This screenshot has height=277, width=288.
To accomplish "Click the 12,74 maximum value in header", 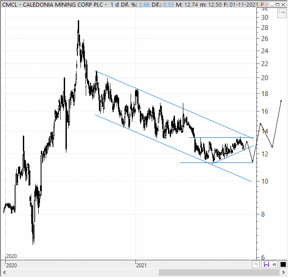I will pyautogui.click(x=191, y=4).
